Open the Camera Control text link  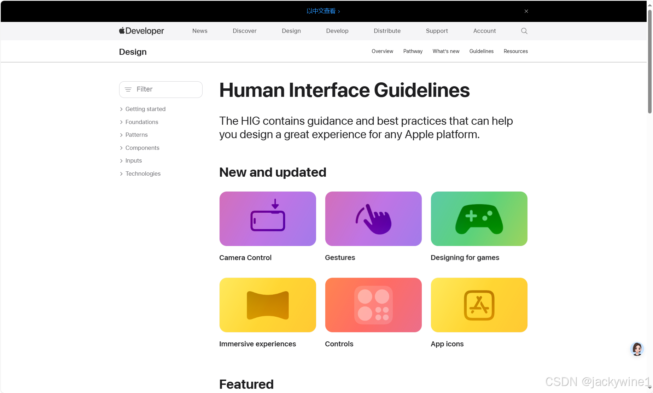click(x=245, y=258)
